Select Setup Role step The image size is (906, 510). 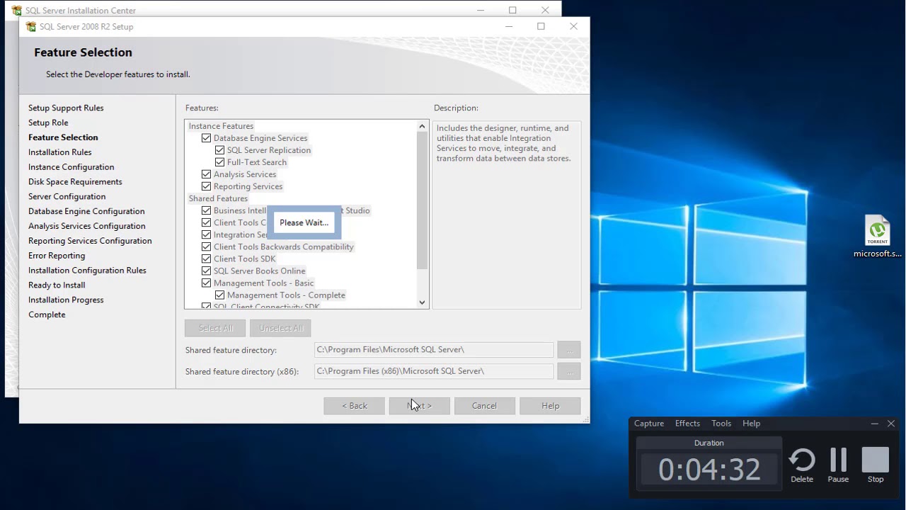48,123
